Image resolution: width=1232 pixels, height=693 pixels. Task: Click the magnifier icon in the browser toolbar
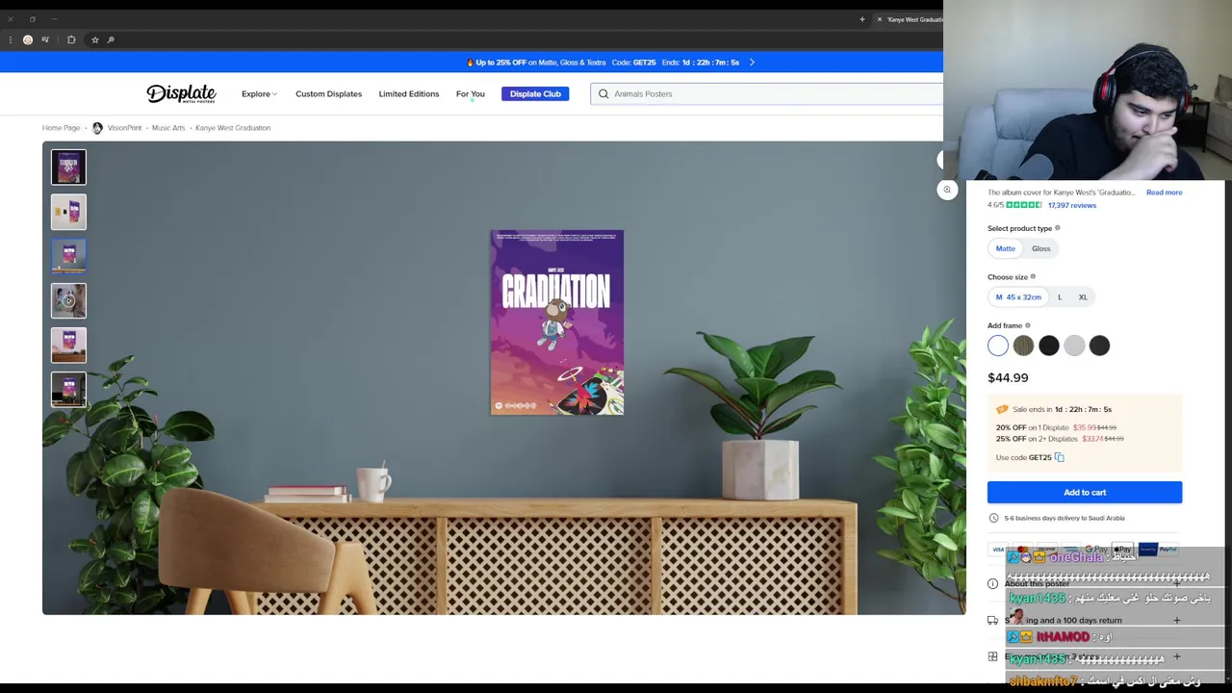point(111,39)
